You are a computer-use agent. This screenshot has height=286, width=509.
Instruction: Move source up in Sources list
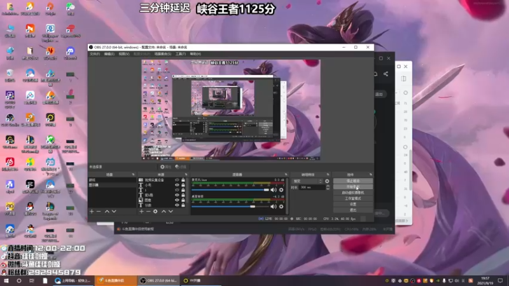[164, 212]
